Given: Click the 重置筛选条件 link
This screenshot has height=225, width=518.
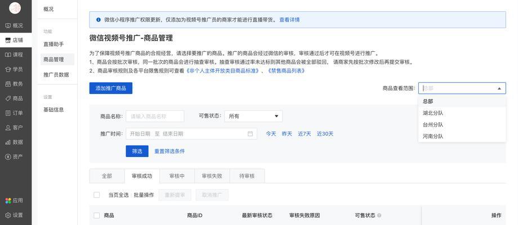Looking at the screenshot, I should point(169,151).
